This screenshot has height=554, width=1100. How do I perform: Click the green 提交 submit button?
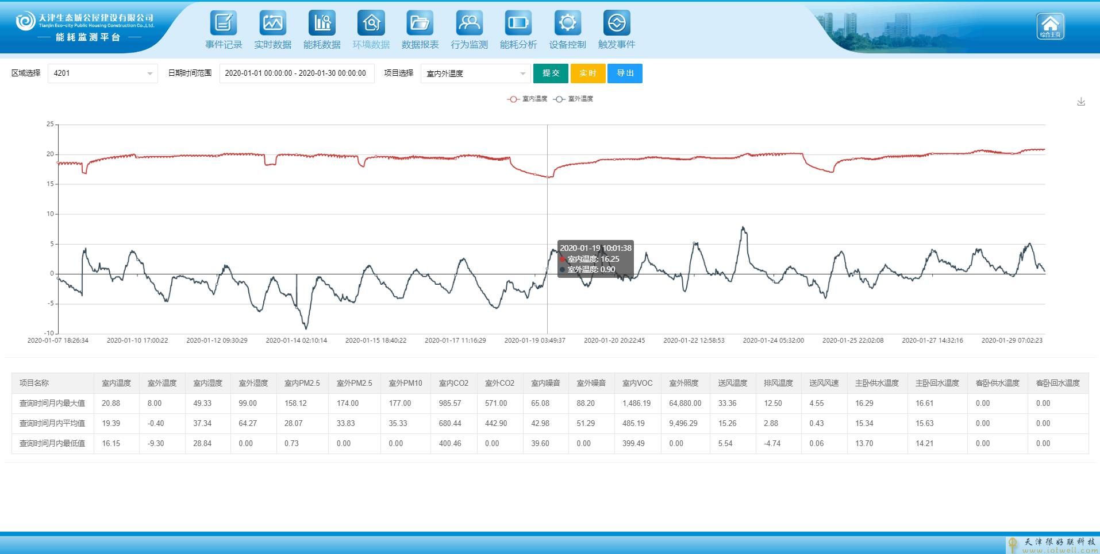click(551, 73)
